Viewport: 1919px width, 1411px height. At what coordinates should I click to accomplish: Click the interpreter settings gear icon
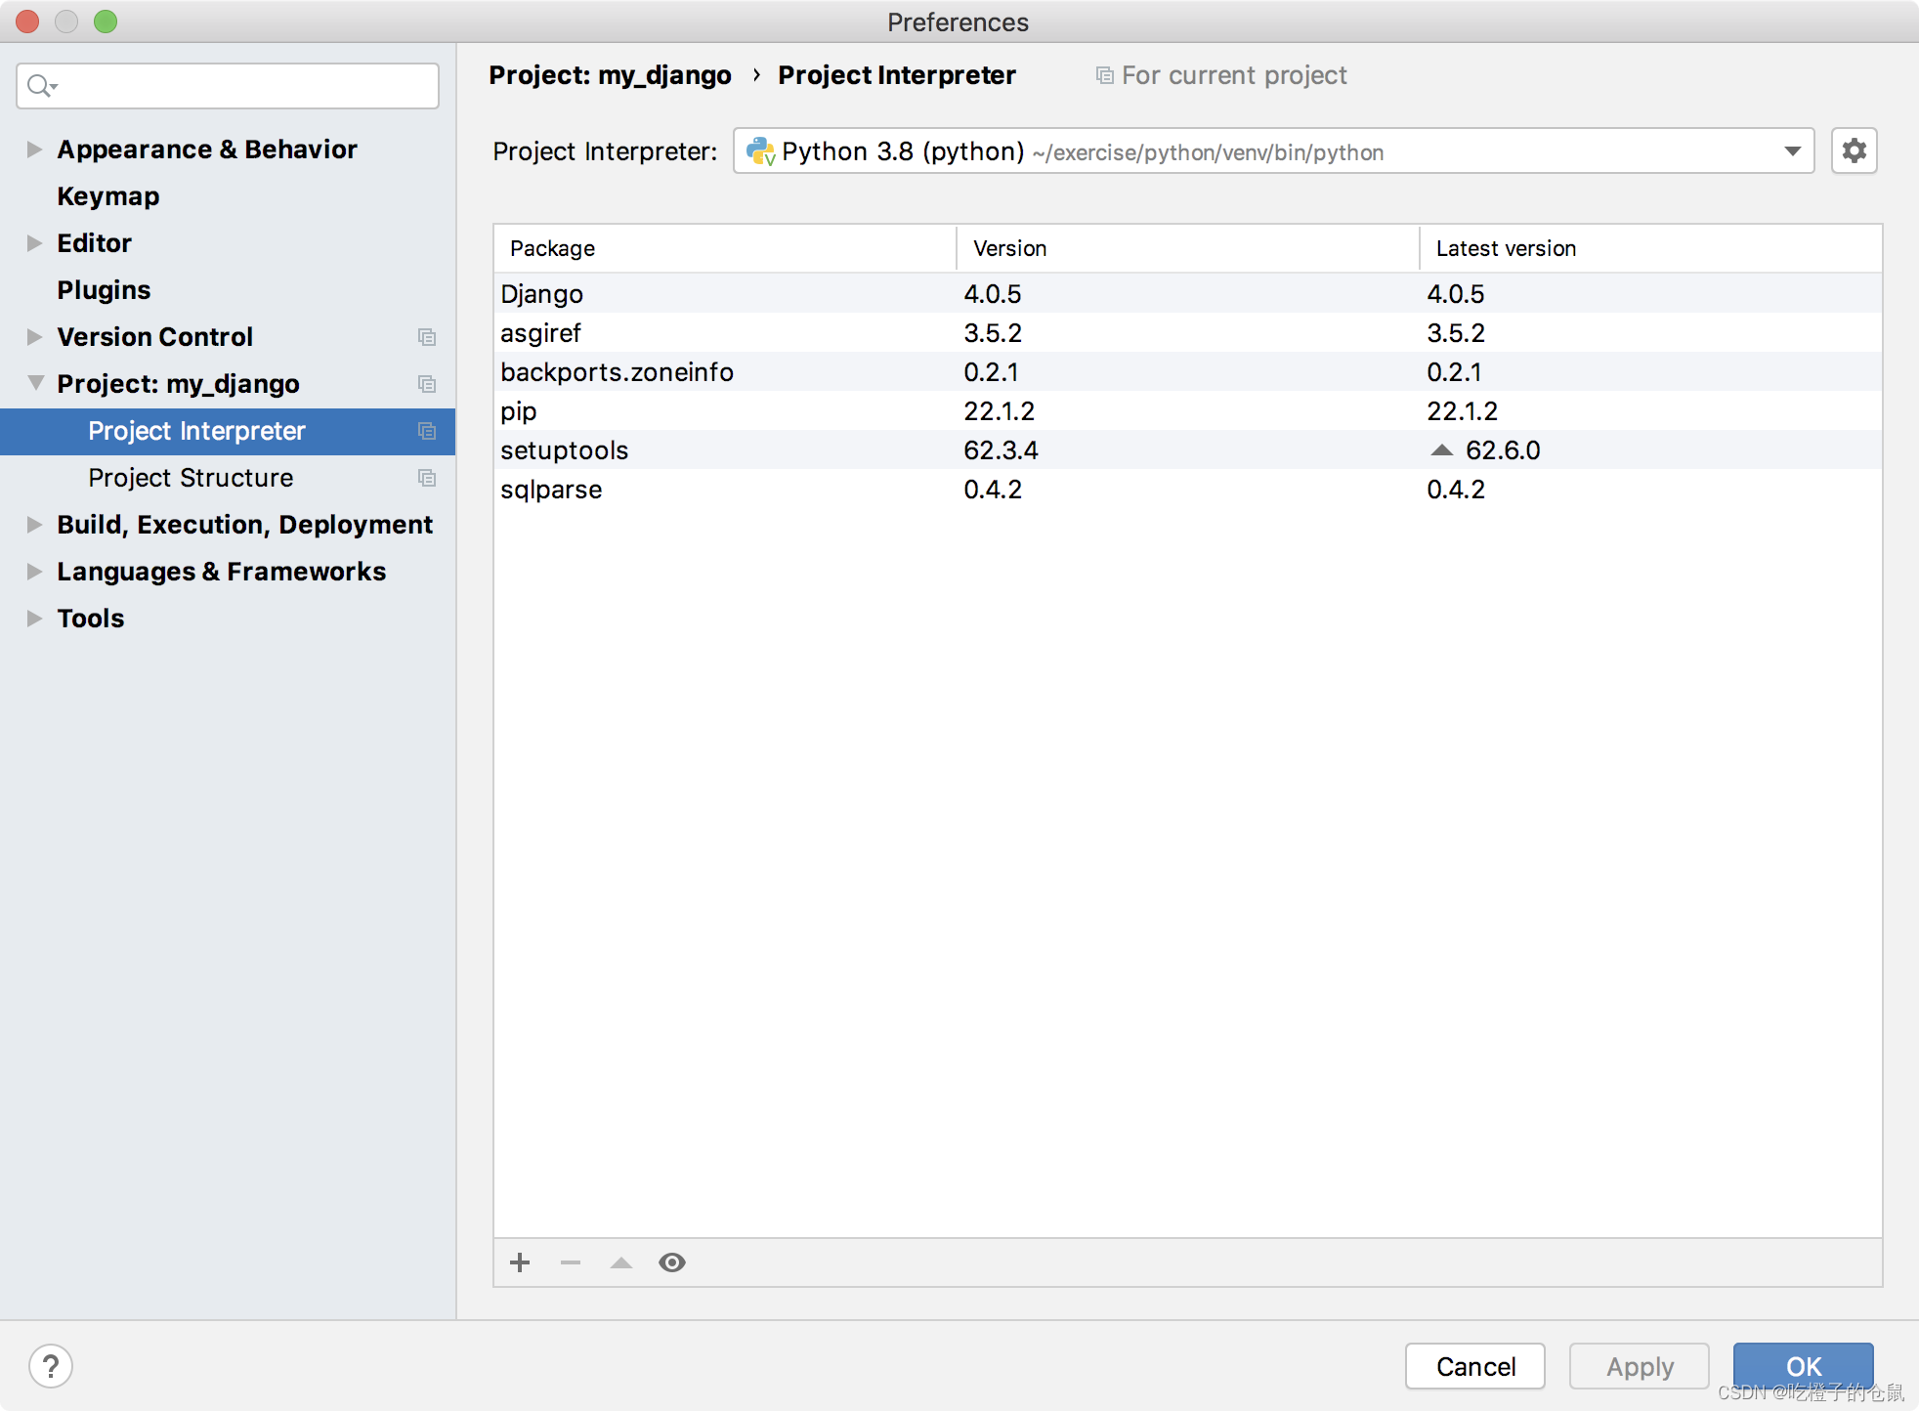1854,150
